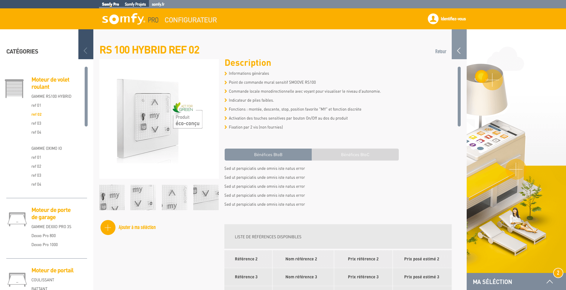Viewport: 566px width, 290px height.
Task: Click the categories sidebar scrollbar
Action: (x=86, y=97)
